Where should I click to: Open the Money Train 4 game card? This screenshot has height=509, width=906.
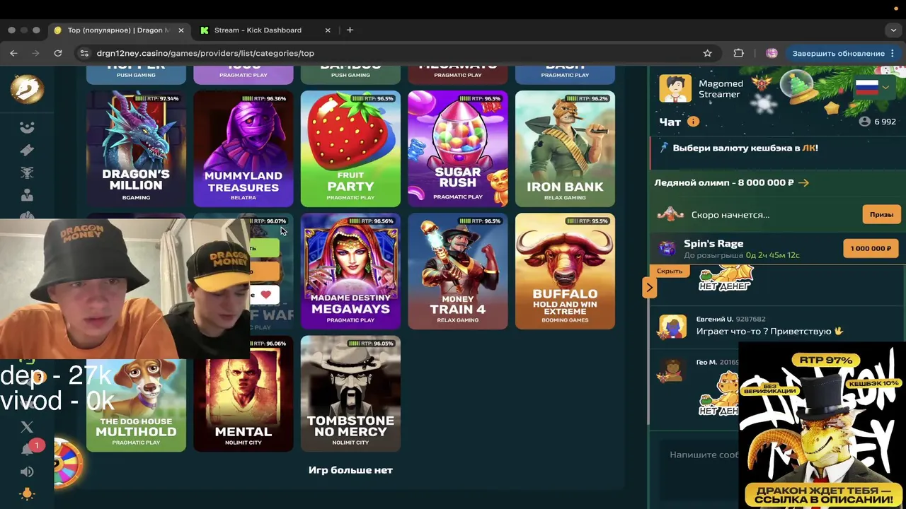[x=457, y=271]
